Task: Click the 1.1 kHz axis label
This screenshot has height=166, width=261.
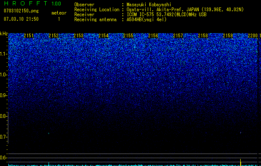Action: tap(3, 54)
